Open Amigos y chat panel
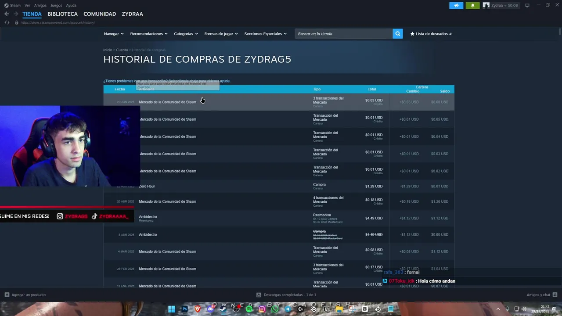The width and height of the screenshot is (562, 316). [x=542, y=295]
